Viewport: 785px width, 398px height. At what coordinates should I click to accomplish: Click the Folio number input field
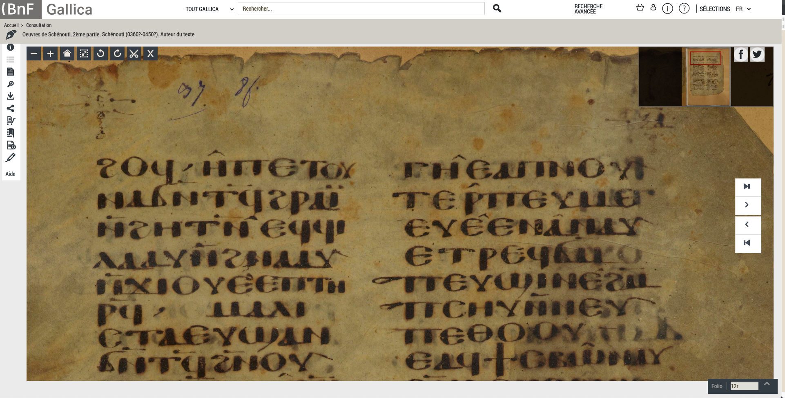click(744, 386)
